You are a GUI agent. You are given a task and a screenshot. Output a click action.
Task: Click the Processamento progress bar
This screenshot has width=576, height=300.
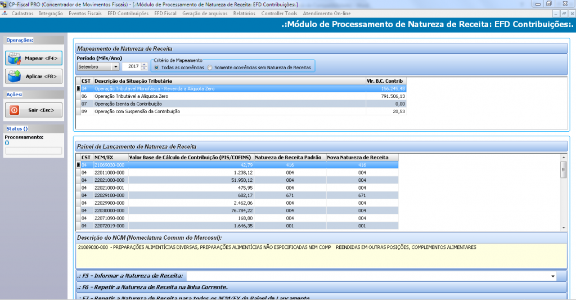(x=33, y=151)
